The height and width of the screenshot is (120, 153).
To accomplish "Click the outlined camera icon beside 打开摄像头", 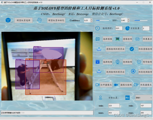I will pos(97,85).
